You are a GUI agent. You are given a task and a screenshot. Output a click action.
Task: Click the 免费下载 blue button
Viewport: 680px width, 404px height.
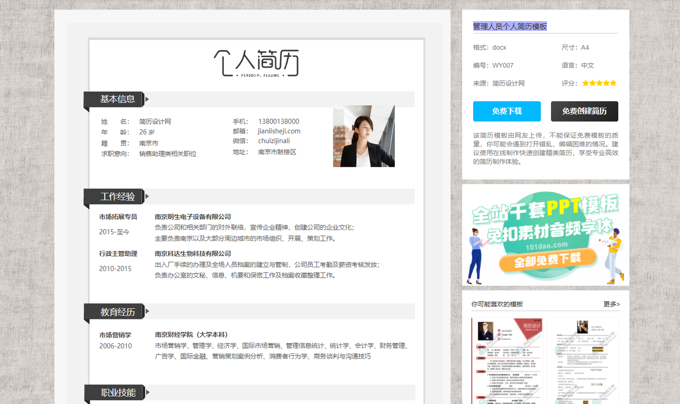tap(507, 111)
